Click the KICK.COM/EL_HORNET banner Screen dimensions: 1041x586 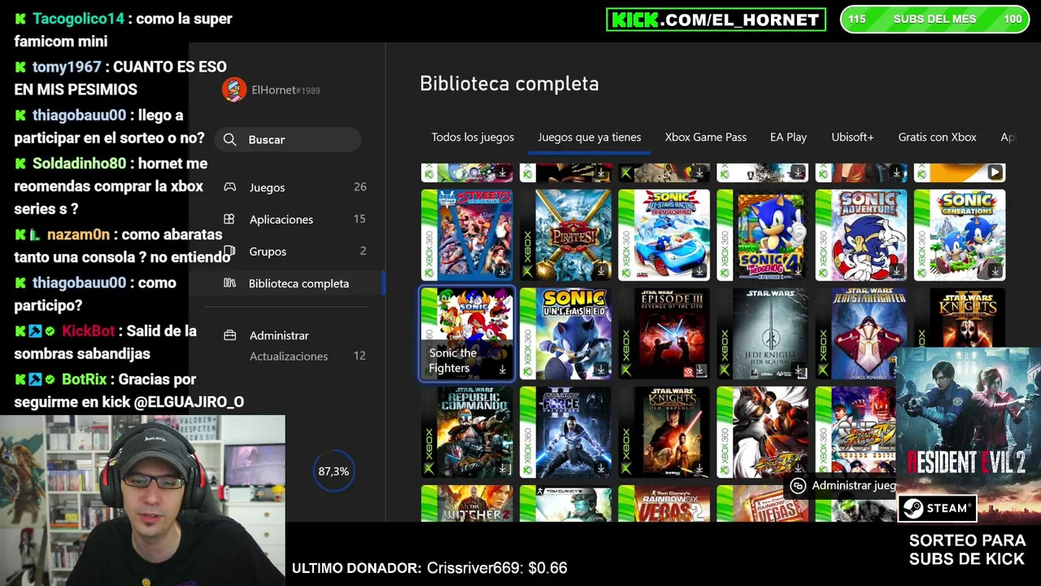point(716,20)
